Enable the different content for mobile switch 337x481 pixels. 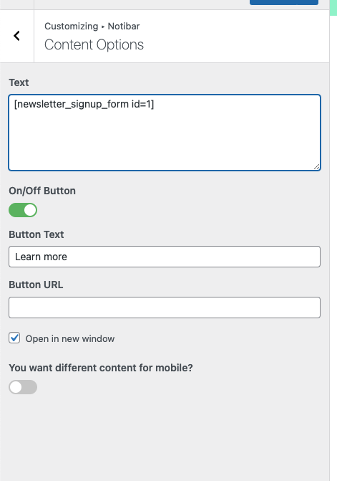click(23, 387)
